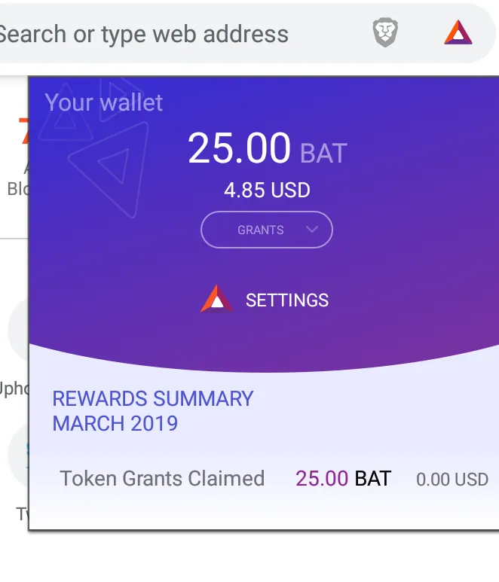Open rewards SETTINGS

(x=287, y=300)
